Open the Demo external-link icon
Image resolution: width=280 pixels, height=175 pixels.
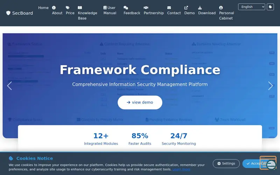[186, 8]
